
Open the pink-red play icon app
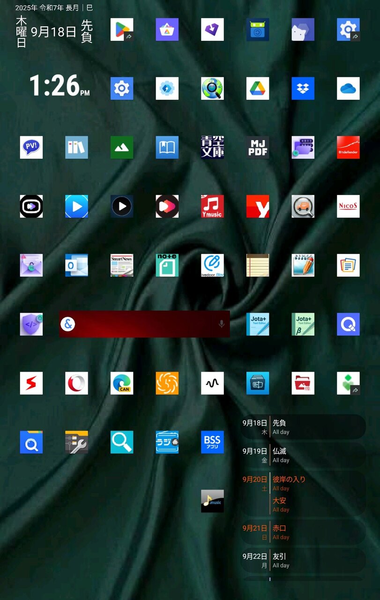coord(167,206)
